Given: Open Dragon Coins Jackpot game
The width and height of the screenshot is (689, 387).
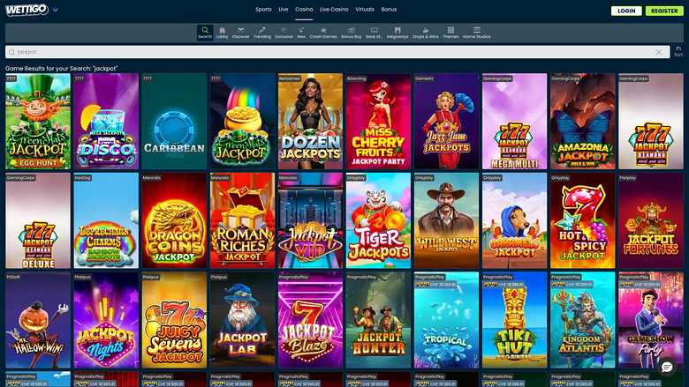Looking at the screenshot, I should pos(174,220).
